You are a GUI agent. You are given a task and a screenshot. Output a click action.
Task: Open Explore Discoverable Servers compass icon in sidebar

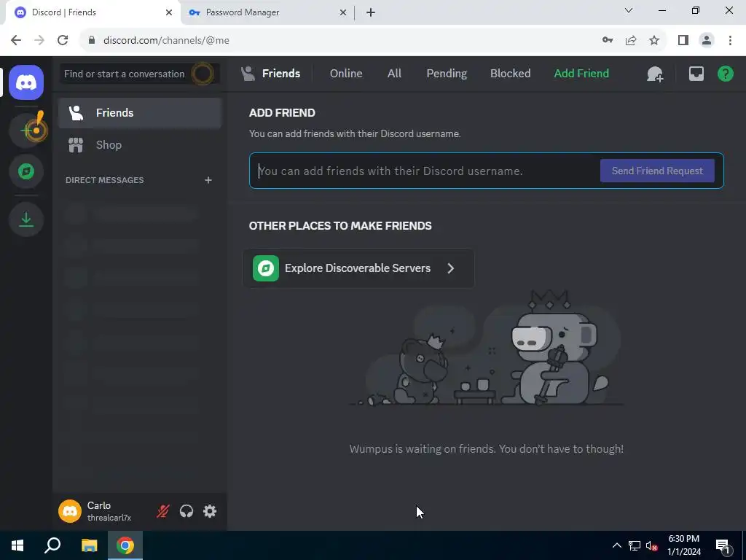pyautogui.click(x=26, y=171)
